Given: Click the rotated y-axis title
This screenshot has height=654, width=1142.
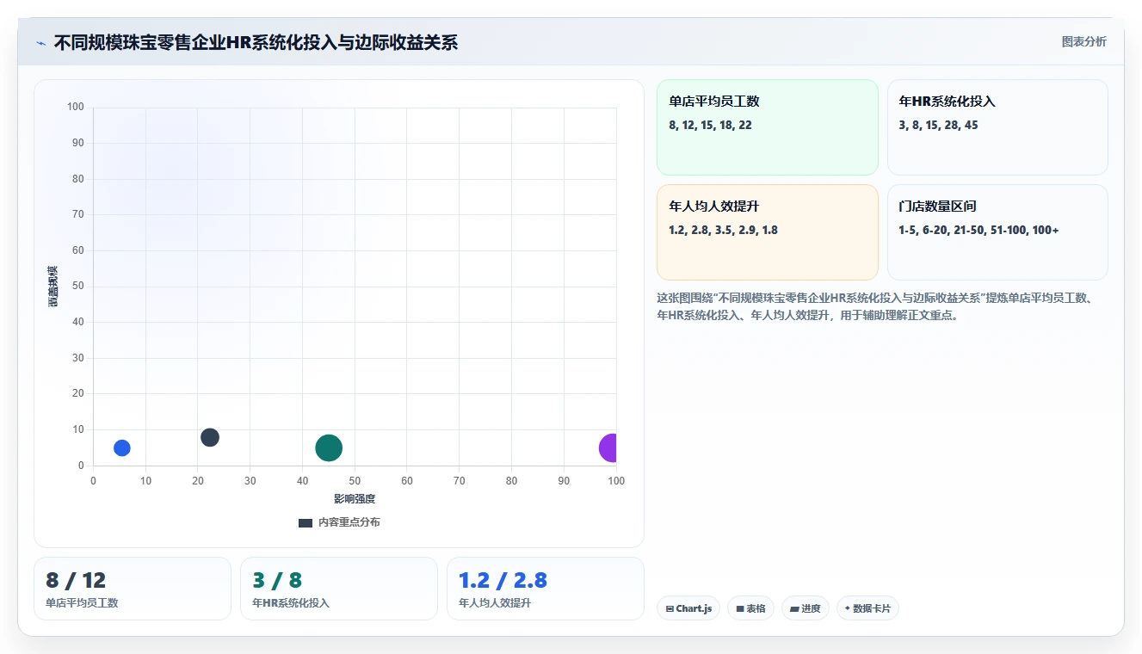Looking at the screenshot, I should [x=53, y=287].
